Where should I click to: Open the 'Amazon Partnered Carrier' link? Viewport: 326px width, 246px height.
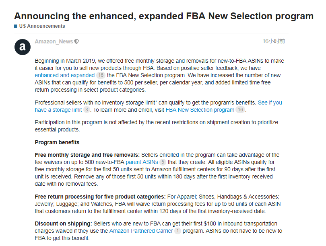[x=141, y=231]
